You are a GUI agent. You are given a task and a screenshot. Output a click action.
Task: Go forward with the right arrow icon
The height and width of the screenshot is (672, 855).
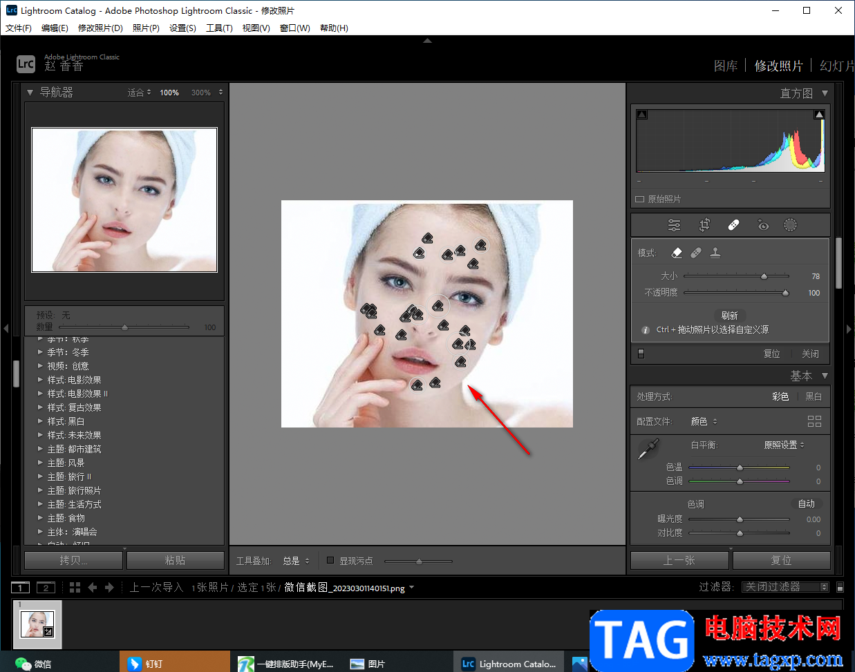click(x=109, y=588)
